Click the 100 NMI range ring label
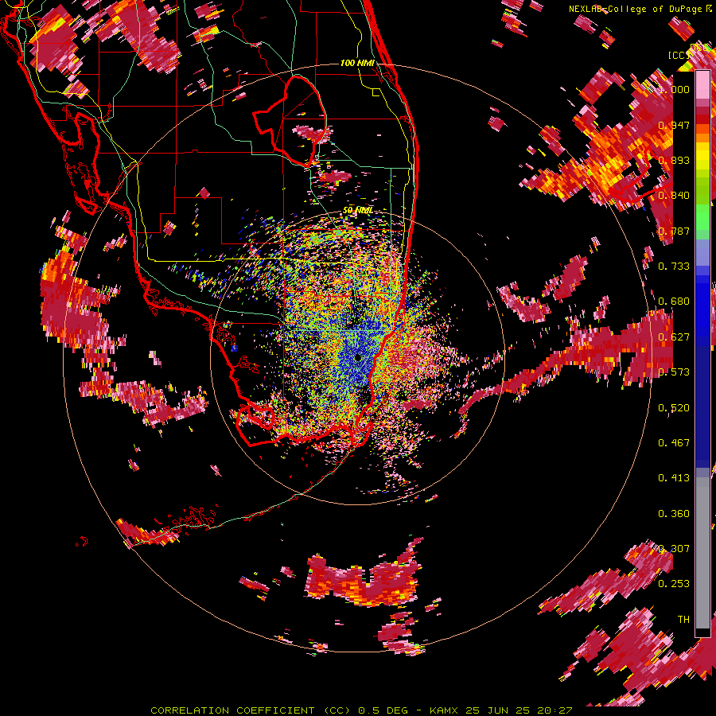 tap(357, 63)
